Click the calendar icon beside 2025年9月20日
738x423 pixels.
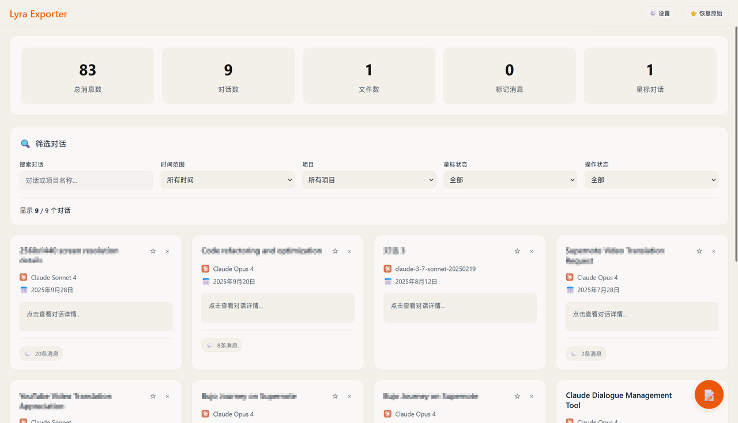click(x=206, y=281)
